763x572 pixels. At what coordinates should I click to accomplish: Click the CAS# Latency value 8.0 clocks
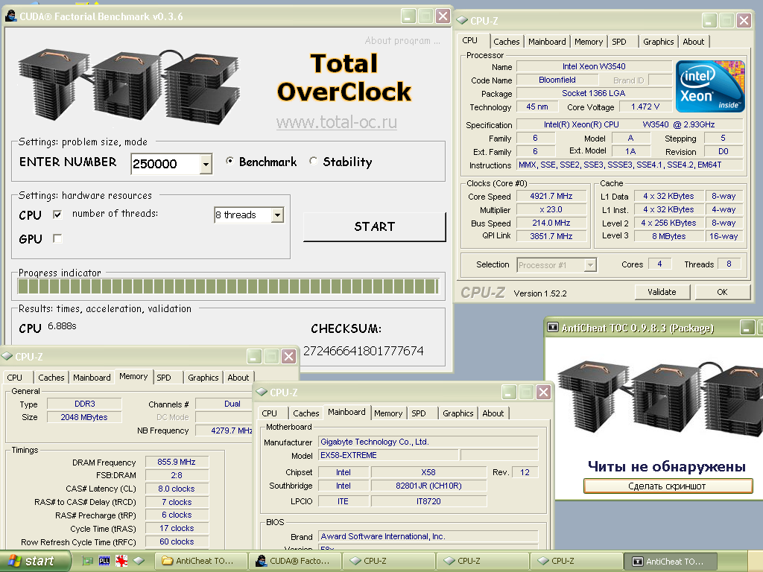click(177, 489)
